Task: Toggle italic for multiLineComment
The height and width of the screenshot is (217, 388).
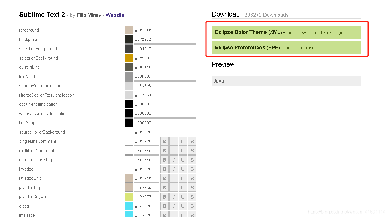Action: click(174, 151)
